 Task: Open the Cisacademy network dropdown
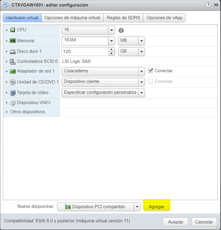point(141,72)
